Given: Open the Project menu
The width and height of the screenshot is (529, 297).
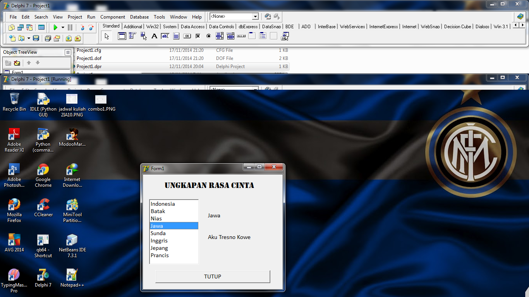Looking at the screenshot, I should tap(75, 17).
